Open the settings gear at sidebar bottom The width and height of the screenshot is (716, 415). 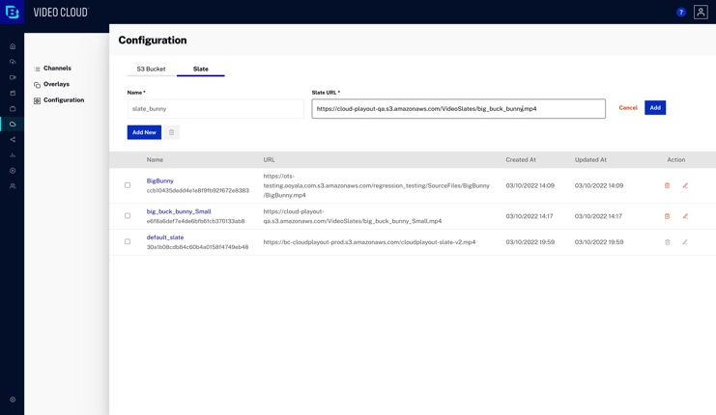(x=13, y=399)
